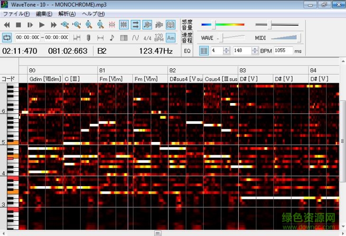This screenshot has width=346, height=236.
Task: Click the sine wave curve icon
Action: [x=136, y=38]
